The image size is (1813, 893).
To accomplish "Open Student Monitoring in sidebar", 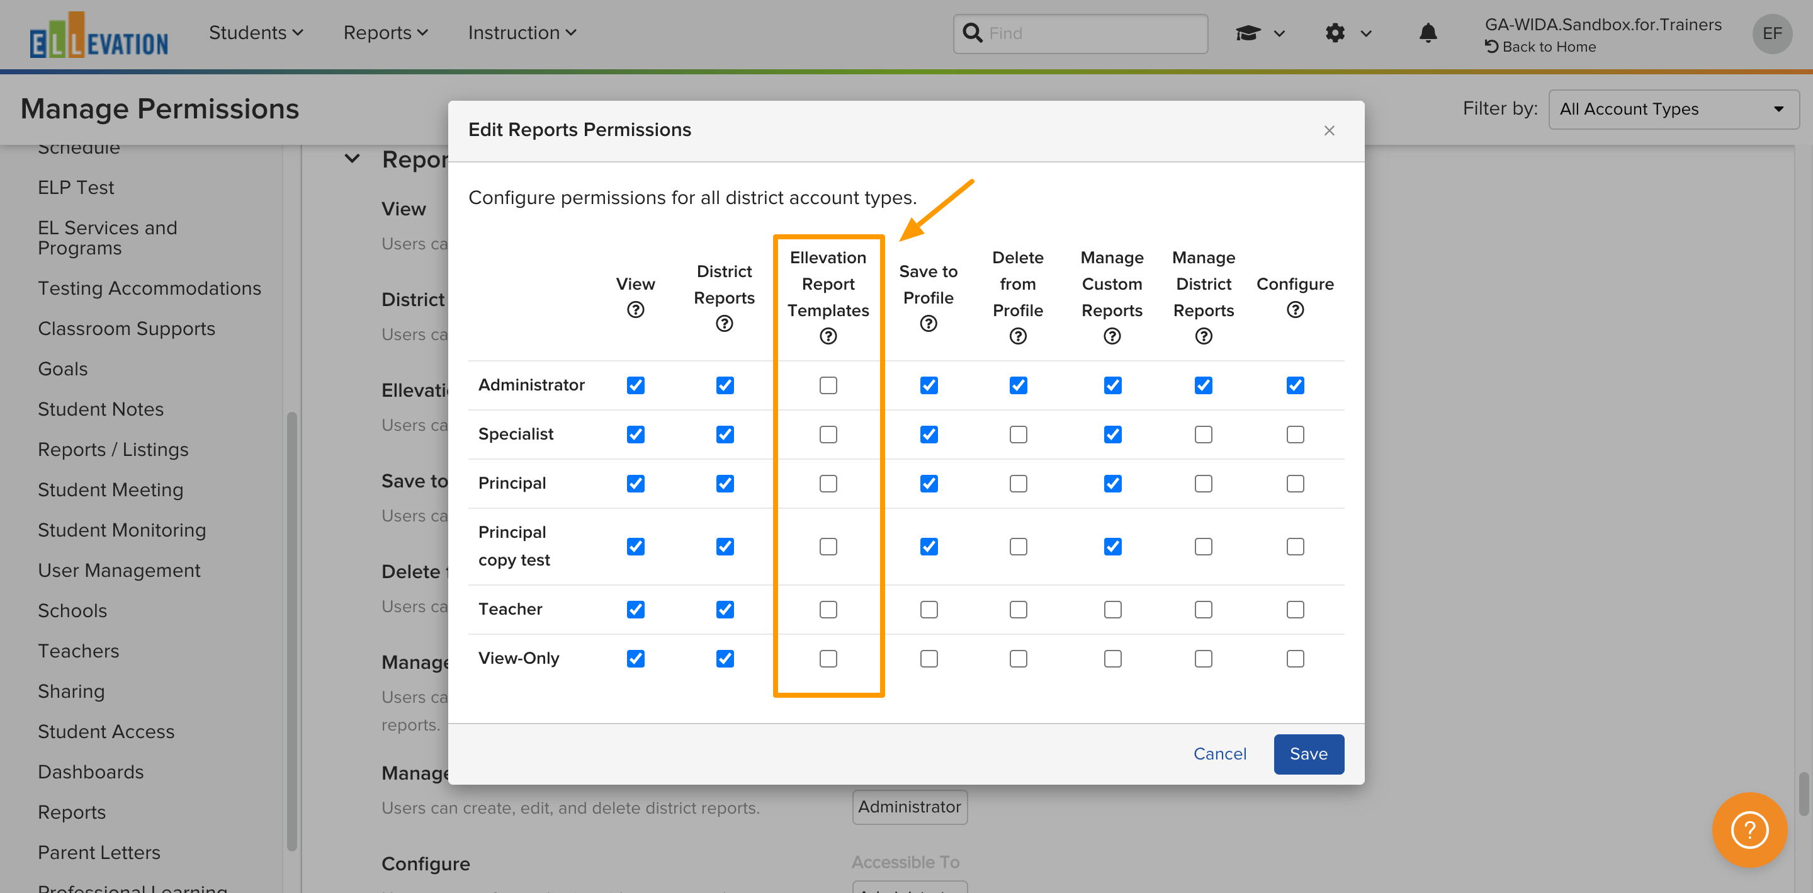I will point(121,530).
